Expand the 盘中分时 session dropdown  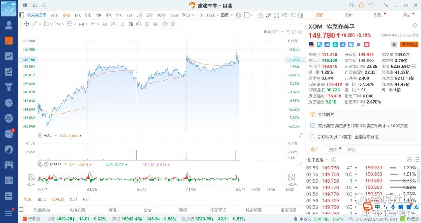274,32
